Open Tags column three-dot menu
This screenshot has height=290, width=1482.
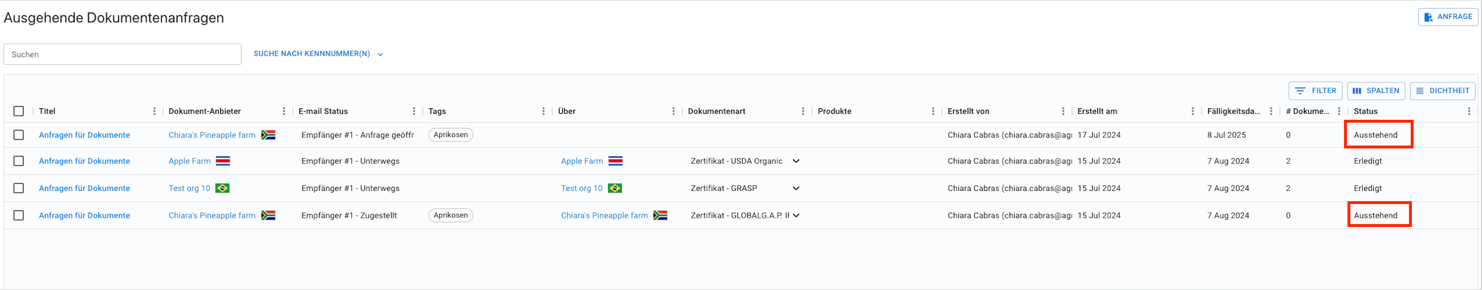pos(543,111)
